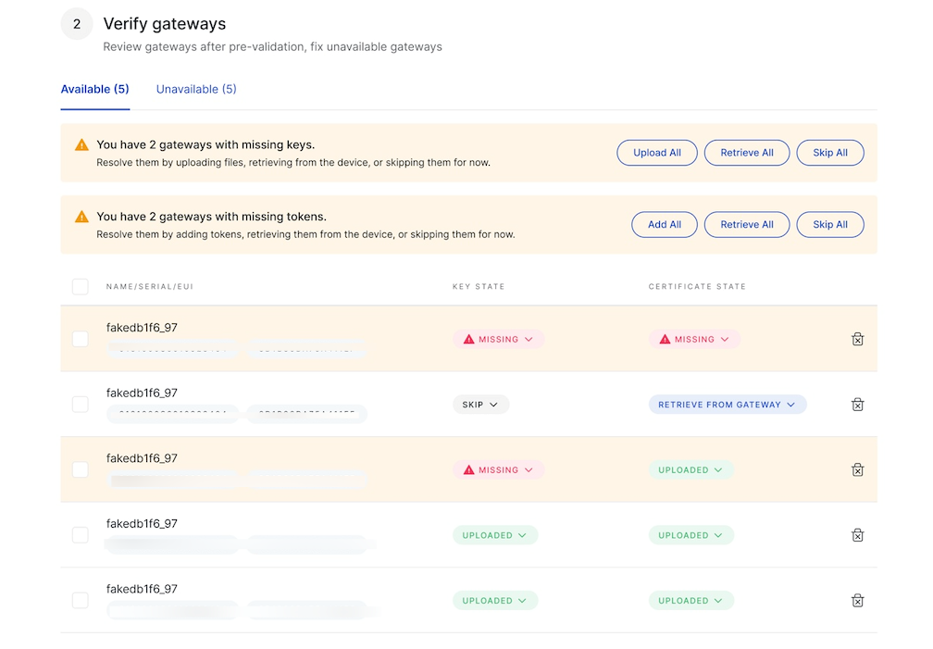The height and width of the screenshot is (649, 933).
Task: Remove the third gateway using its trash icon
Action: tap(858, 469)
